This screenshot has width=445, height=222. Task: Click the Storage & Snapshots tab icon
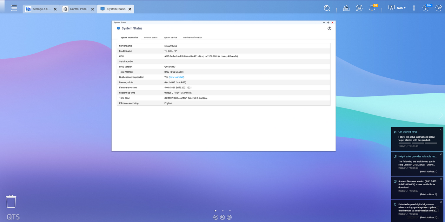tap(28, 9)
